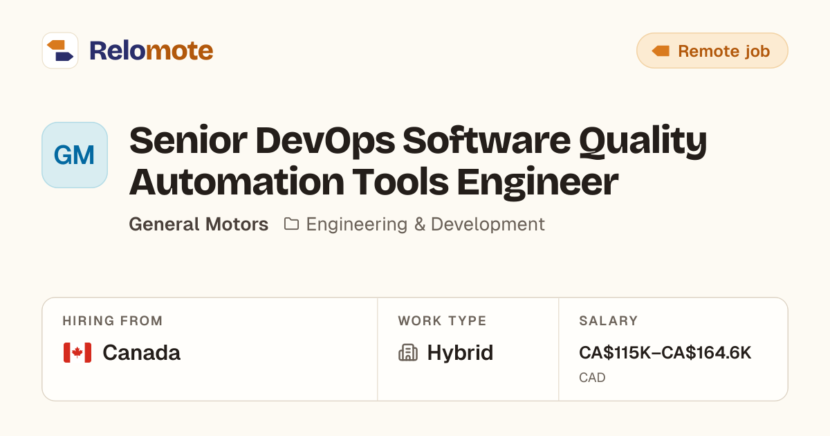Click the WORK TYPE label
Image resolution: width=830 pixels, height=436 pixels.
pyautogui.click(x=442, y=321)
